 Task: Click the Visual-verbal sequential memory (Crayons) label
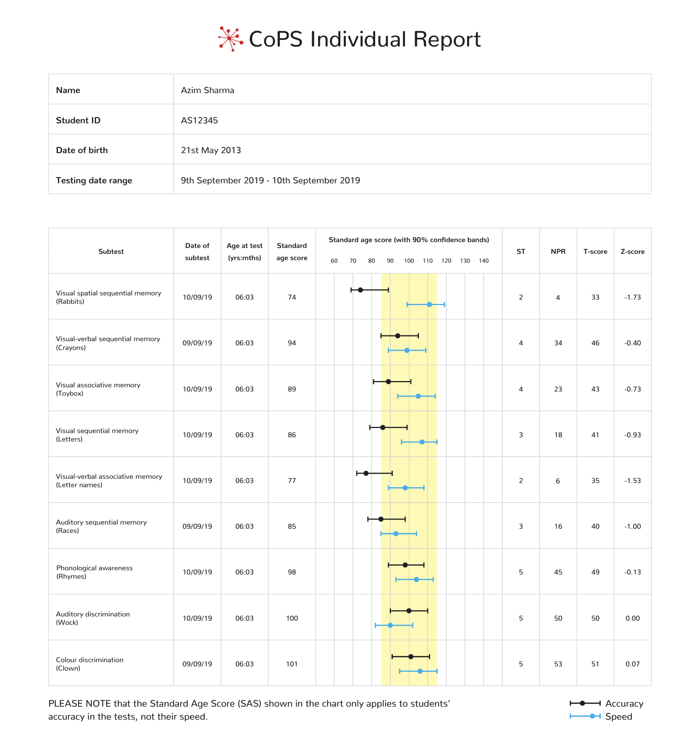pos(108,343)
